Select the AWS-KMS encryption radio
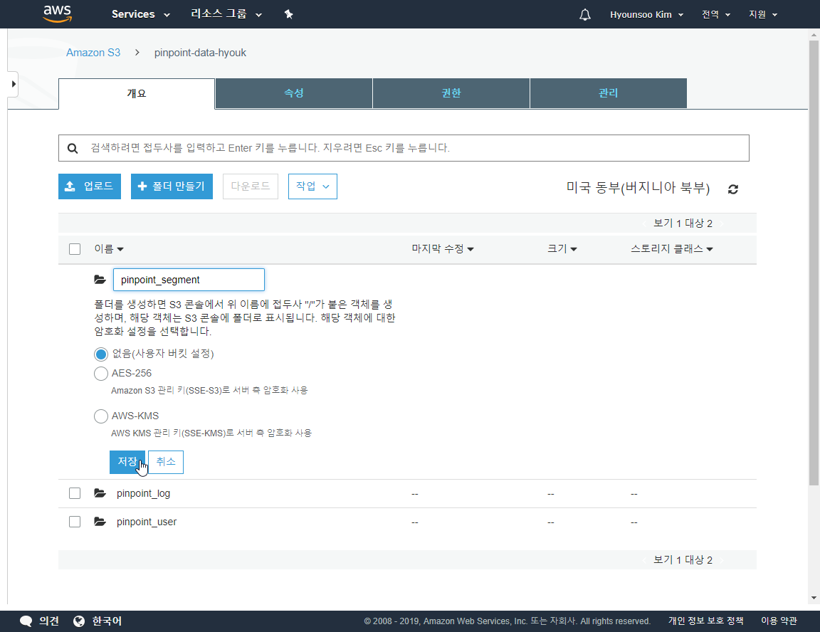This screenshot has height=632, width=820. pyautogui.click(x=101, y=416)
